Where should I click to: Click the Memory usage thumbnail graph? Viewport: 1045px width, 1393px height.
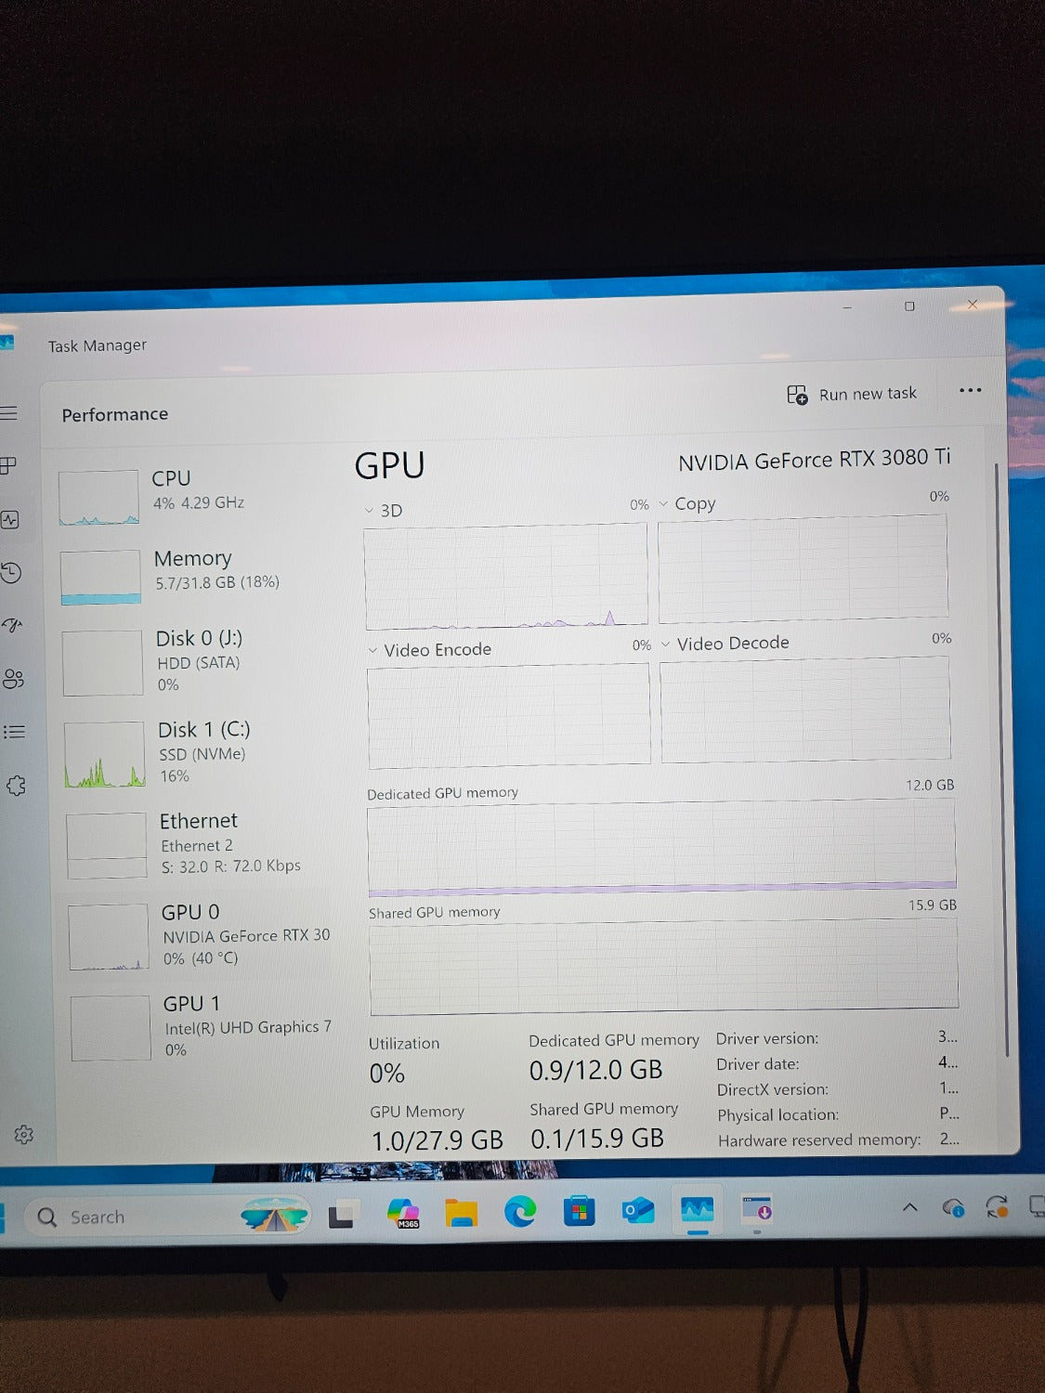[x=101, y=578]
